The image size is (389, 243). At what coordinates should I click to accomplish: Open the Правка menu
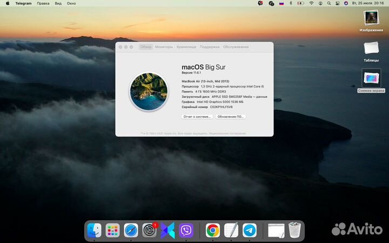coord(43,3)
